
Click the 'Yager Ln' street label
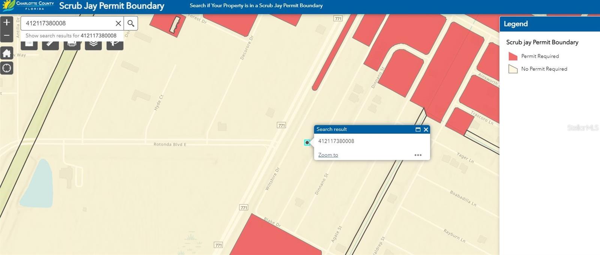pos(465,157)
